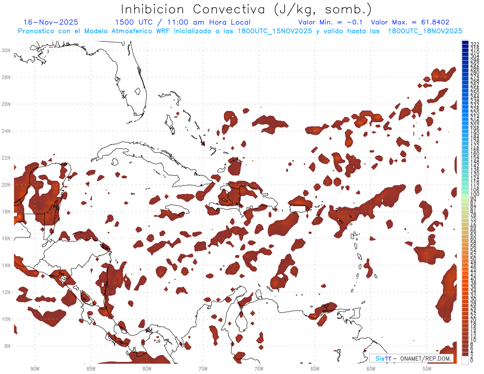Click the '0' color bar label

[x=472, y=360]
